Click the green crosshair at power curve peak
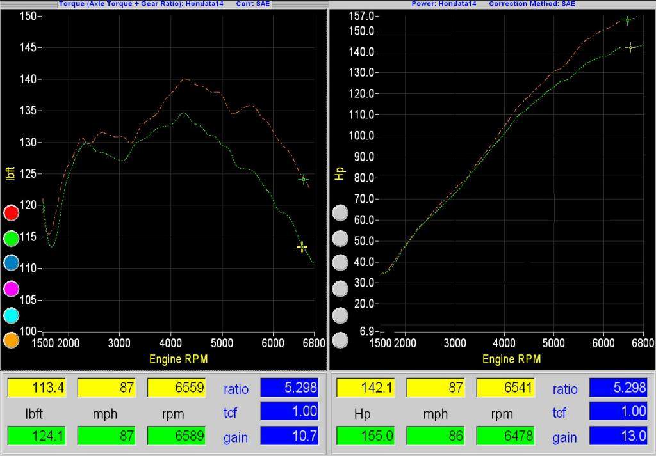The height and width of the screenshot is (456, 656). coord(627,20)
